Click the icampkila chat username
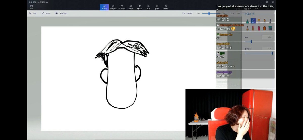The image size is (303, 140). coord(222,16)
